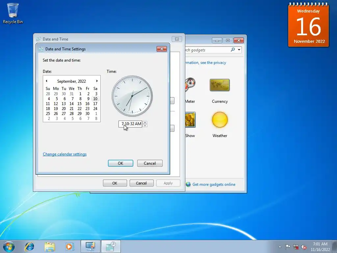Click the search magnifier in gadgets window
337x253 pixels.
pyautogui.click(x=233, y=50)
